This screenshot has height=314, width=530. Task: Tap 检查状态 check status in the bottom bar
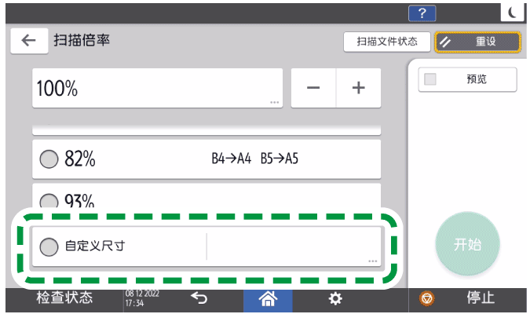tap(64, 298)
